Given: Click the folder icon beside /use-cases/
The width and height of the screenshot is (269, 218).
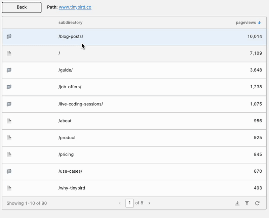Looking at the screenshot, I should 9,171.
